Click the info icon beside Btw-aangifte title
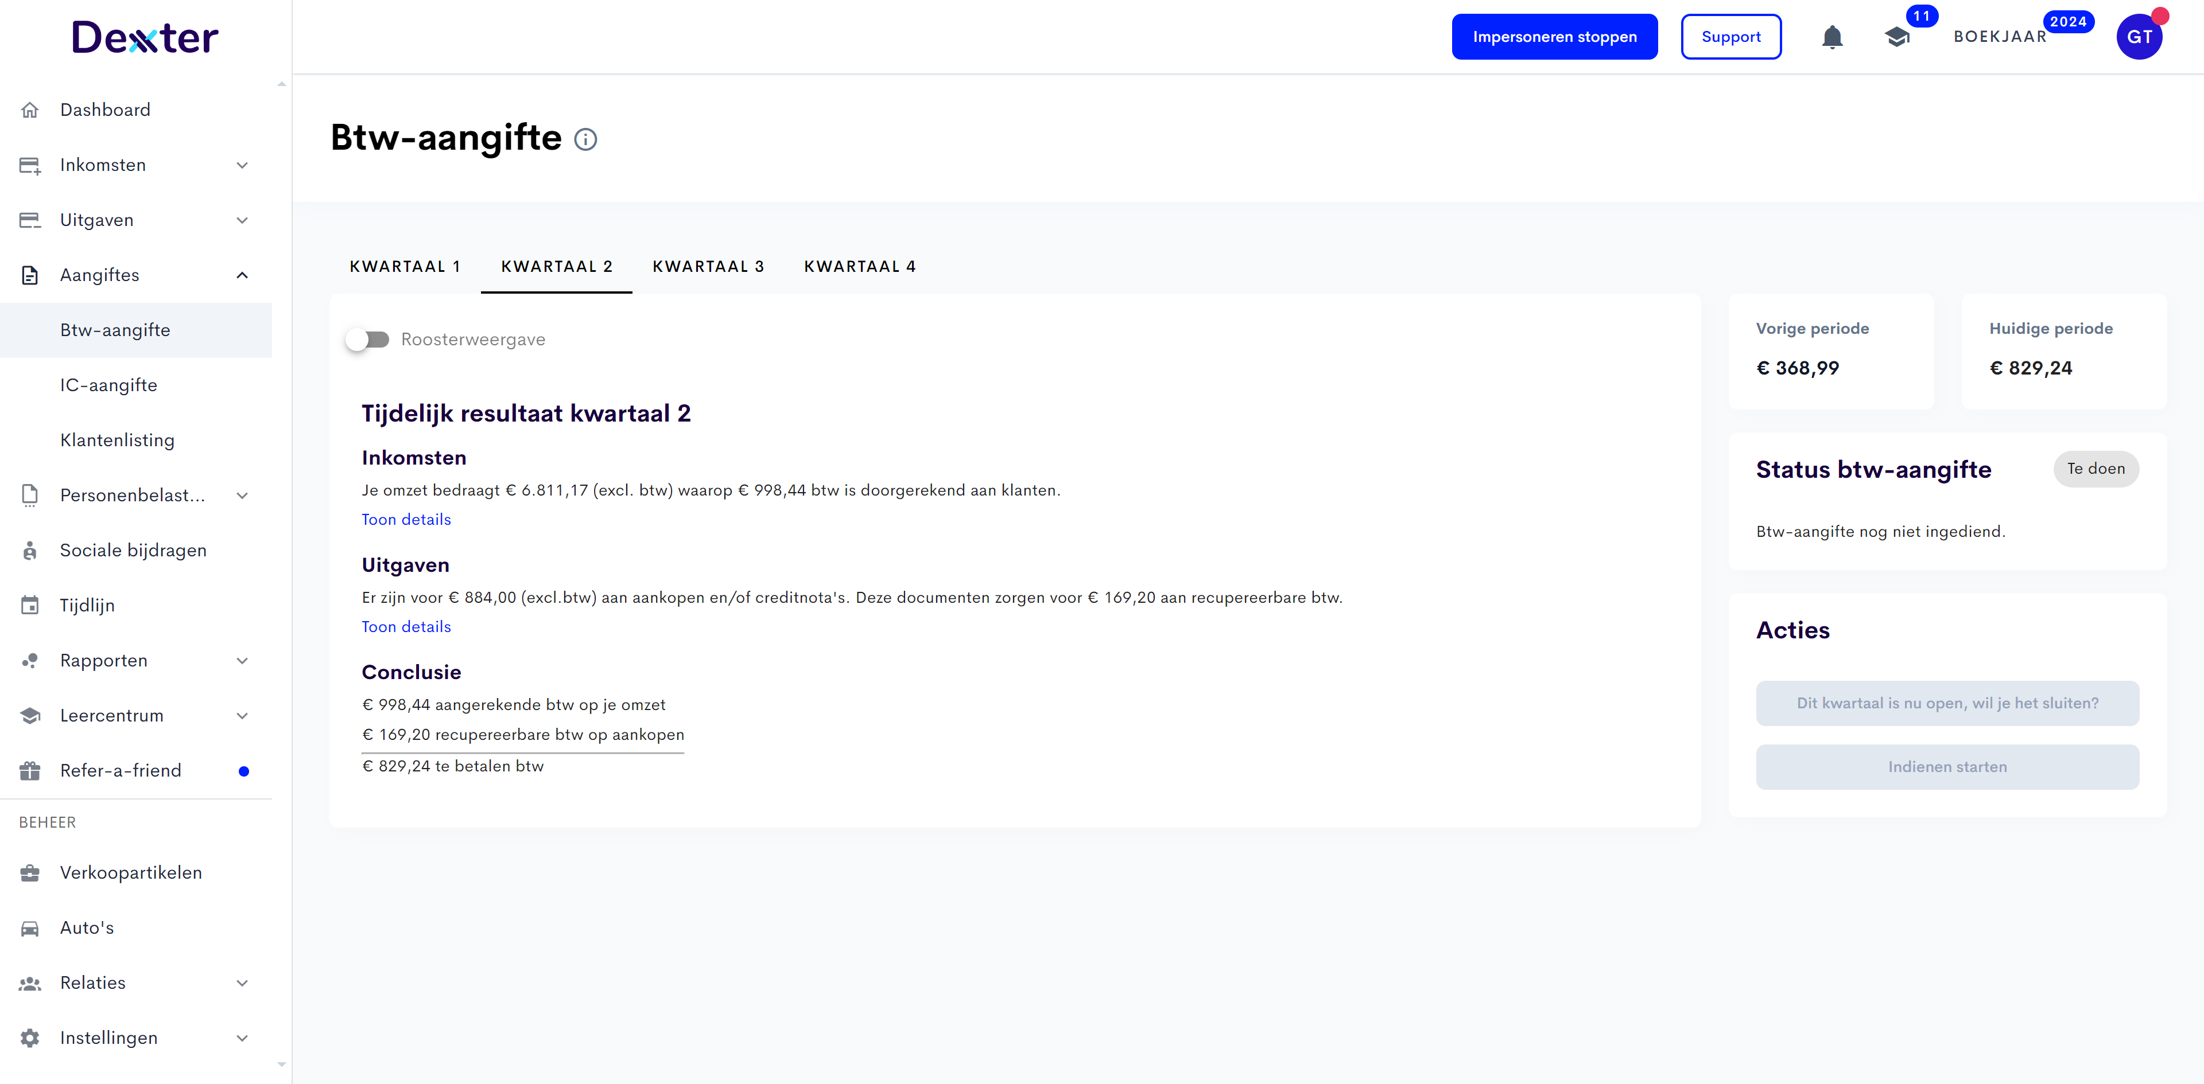 [x=585, y=139]
